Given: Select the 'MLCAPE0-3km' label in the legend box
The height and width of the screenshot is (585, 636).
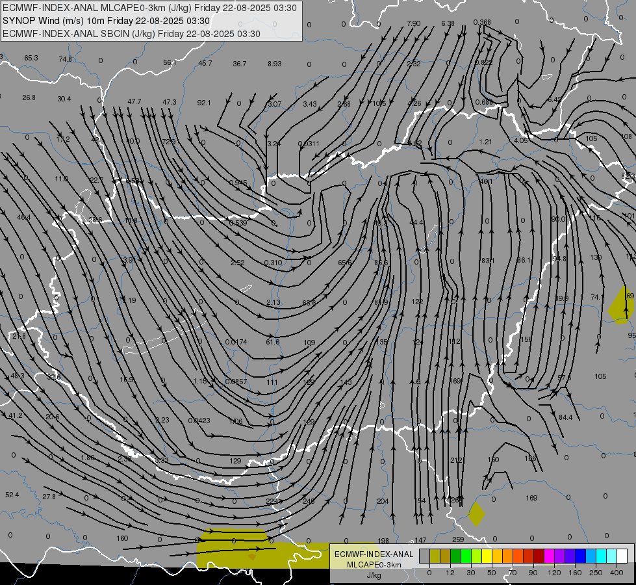Looking at the screenshot, I should coord(374,565).
